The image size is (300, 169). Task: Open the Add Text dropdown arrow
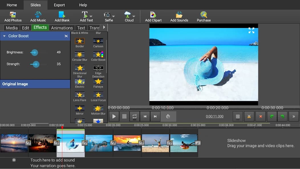click(x=91, y=16)
